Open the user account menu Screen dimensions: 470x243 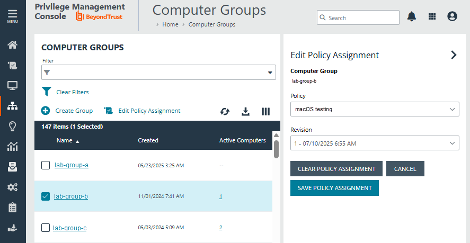pyautogui.click(x=452, y=17)
